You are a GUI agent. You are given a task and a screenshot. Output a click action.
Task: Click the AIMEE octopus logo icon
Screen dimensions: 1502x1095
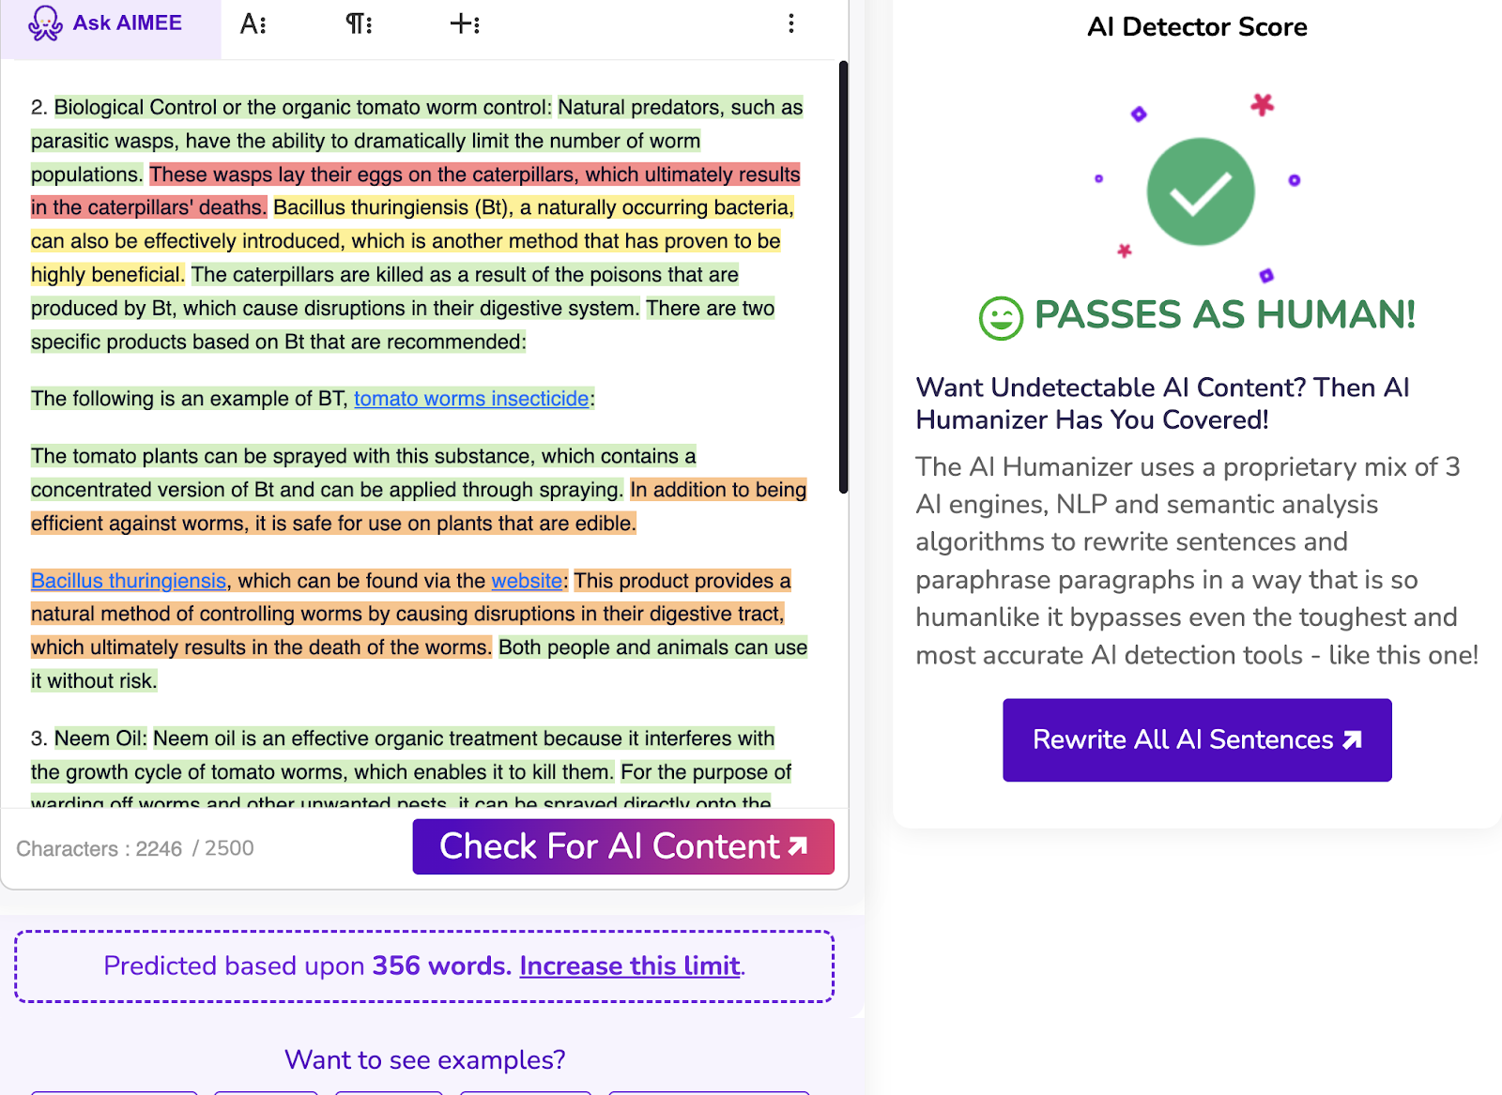pyautogui.click(x=45, y=23)
